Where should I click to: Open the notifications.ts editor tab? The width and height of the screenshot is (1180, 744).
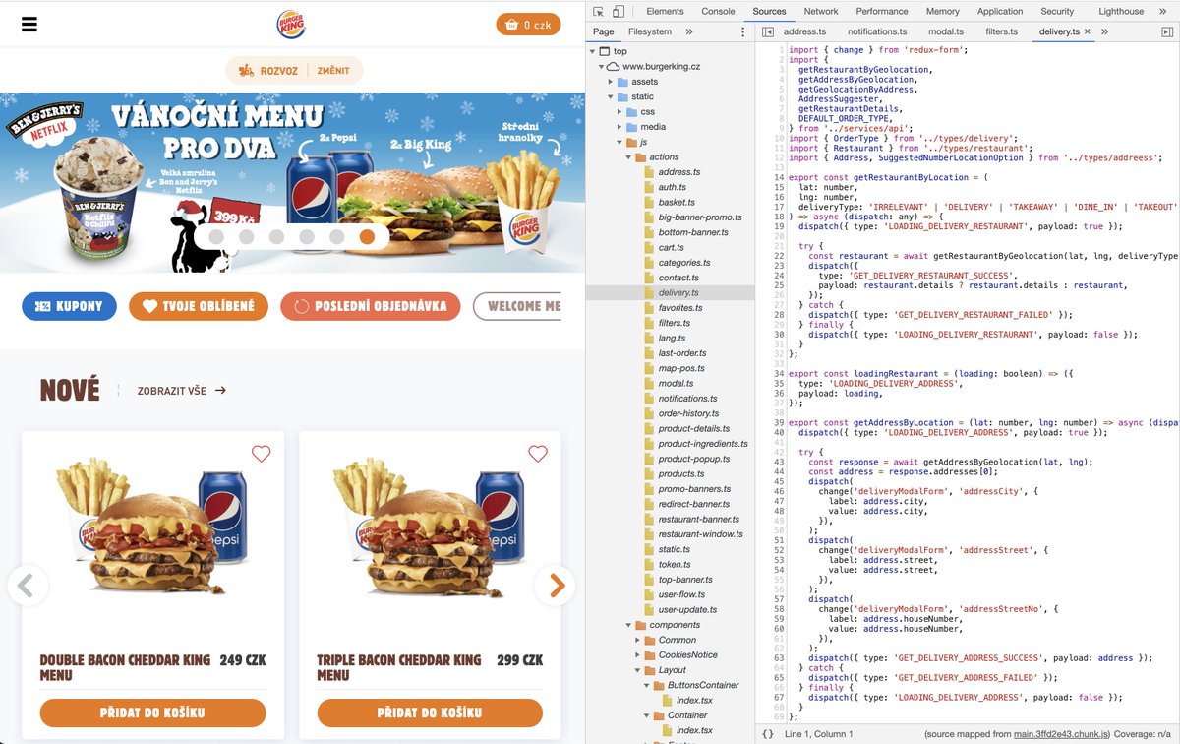point(877,31)
